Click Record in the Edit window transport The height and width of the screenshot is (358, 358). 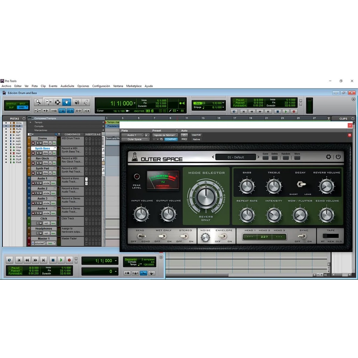(294, 112)
